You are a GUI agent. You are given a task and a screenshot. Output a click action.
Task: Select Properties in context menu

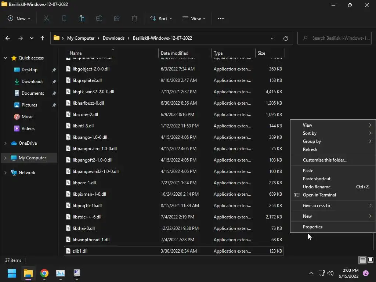tap(333, 227)
